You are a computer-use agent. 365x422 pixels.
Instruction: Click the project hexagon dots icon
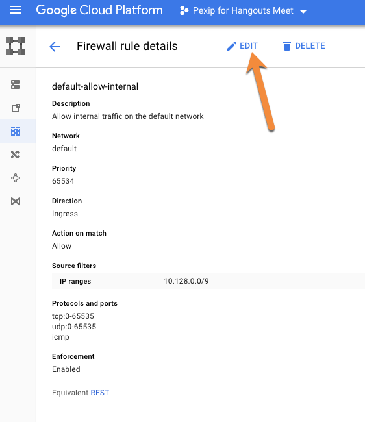pos(184,11)
